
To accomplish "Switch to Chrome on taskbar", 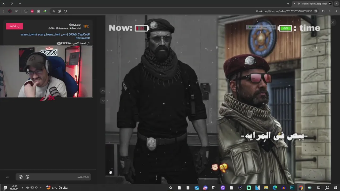I will pyautogui.click(x=301, y=188).
